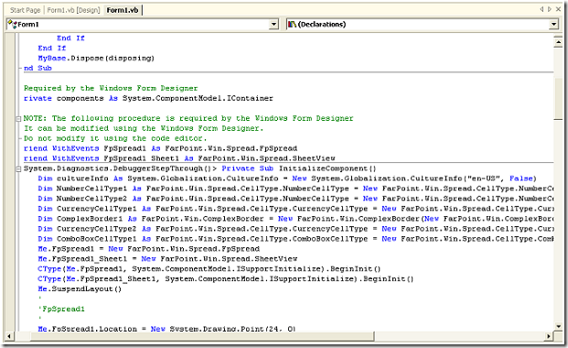Switch to the Start Page tab
Viewport: 568px width, 348px height.
pyautogui.click(x=25, y=10)
